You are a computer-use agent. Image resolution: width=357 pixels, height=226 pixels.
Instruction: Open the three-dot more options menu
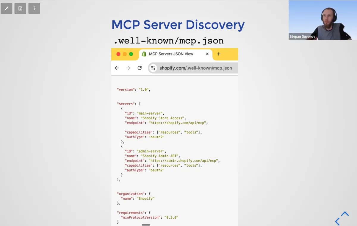pyautogui.click(x=34, y=8)
